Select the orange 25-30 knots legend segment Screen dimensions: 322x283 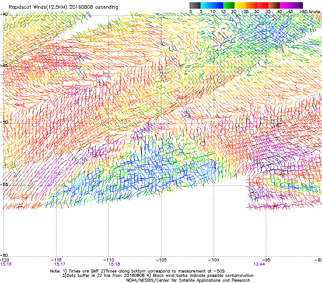tap(252, 5)
